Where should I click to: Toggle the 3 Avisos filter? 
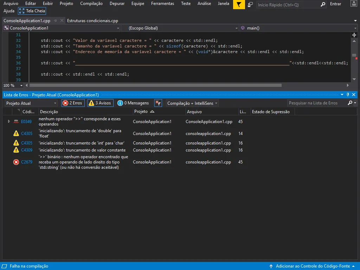click(100, 103)
